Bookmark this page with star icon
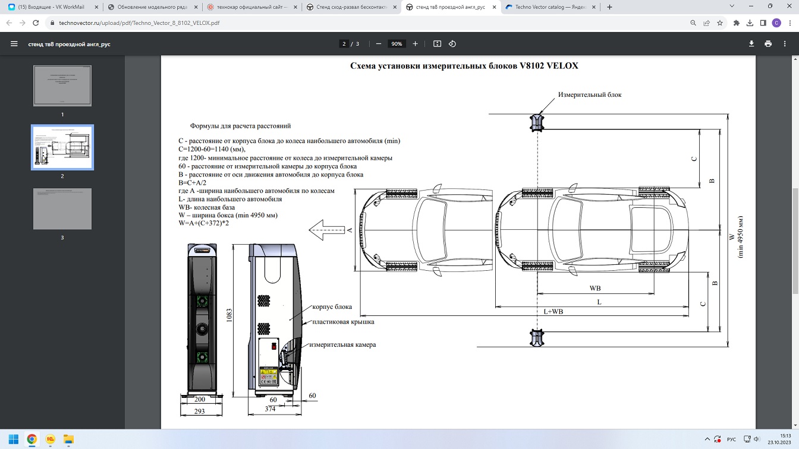This screenshot has width=799, height=449. (720, 23)
